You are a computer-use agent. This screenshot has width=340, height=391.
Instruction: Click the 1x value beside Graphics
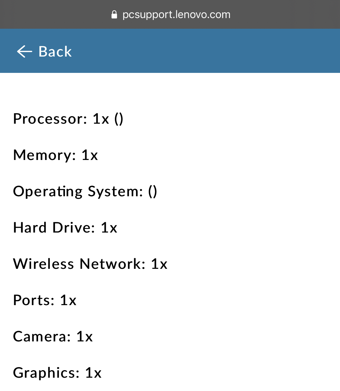tap(93, 373)
